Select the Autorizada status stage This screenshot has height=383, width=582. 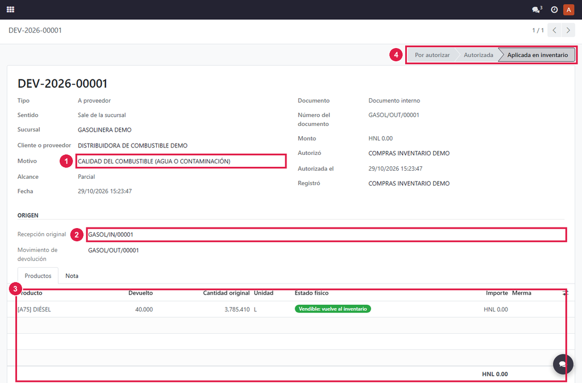coord(479,55)
